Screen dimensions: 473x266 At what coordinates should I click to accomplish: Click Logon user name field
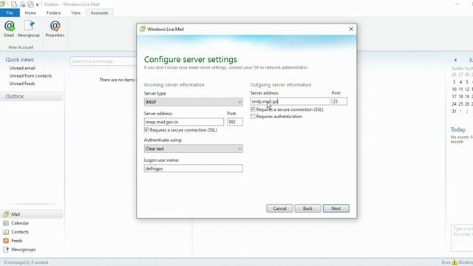click(194, 168)
